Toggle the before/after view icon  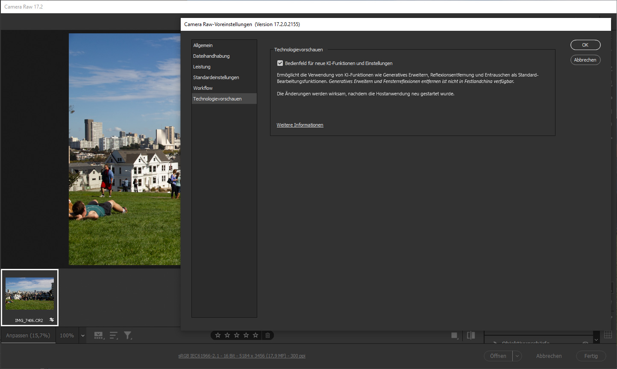pyautogui.click(x=471, y=335)
